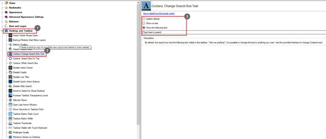The image size is (326, 139).
Task: Click the Cortana: Change Search Box Text heading
Action: (175, 6)
